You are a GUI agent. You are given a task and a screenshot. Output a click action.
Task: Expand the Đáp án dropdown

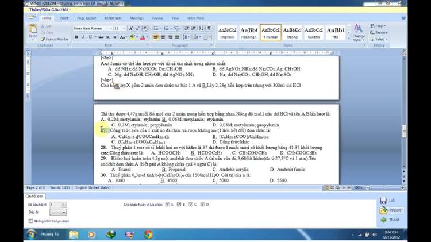click(x=64, y=212)
